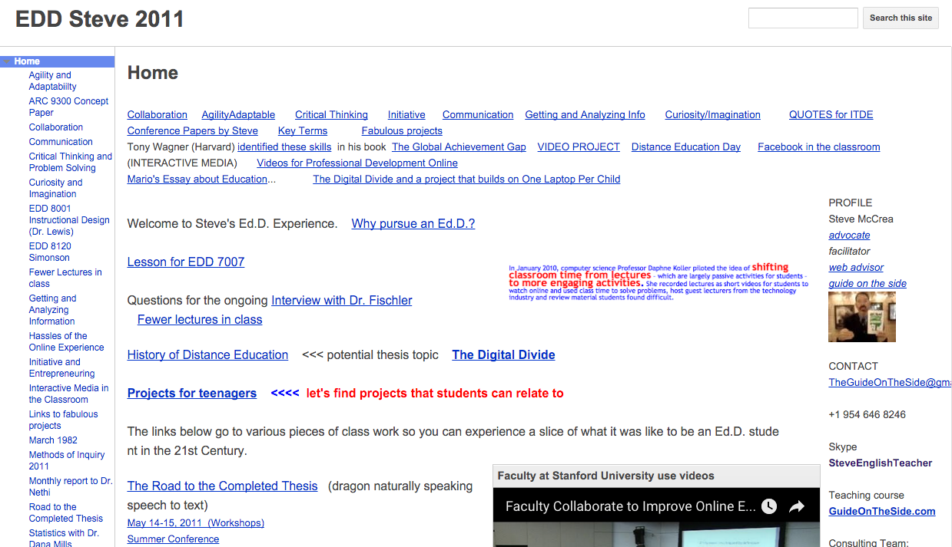
Task: Open Steve McCrea profile photo thumbnail
Action: [862, 317]
